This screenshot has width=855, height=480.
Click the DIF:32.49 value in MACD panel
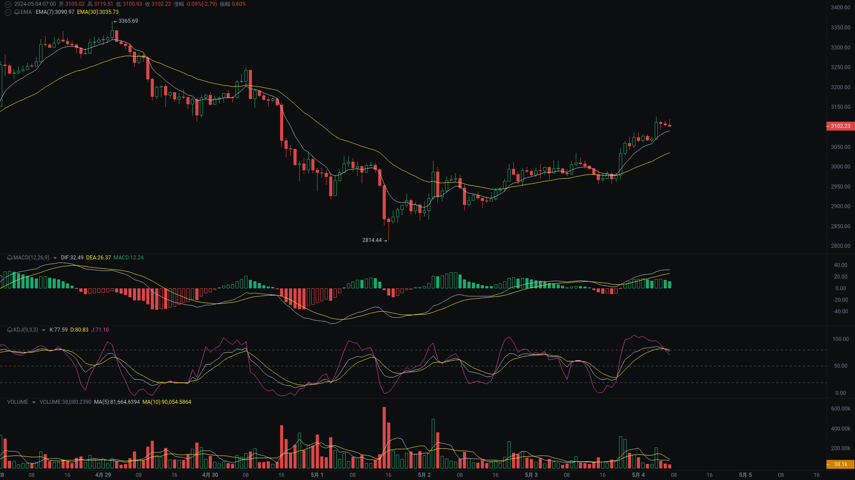(72, 258)
